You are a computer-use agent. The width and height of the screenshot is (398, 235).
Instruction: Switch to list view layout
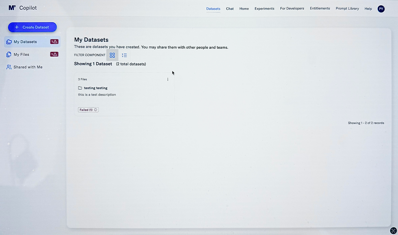[x=124, y=55]
